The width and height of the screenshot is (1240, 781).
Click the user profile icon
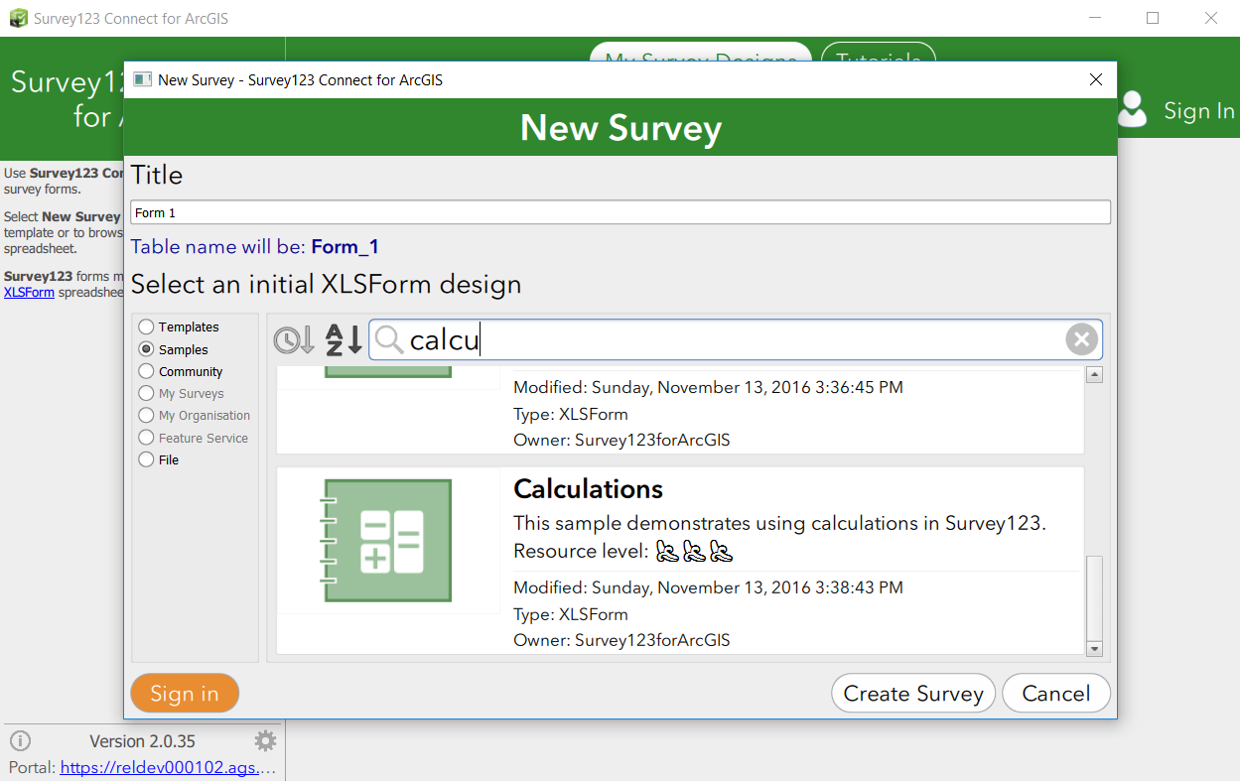(x=1132, y=110)
